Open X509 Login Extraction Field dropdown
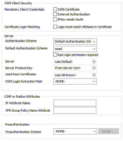Screen dimensions: 123x141 click(75, 81)
